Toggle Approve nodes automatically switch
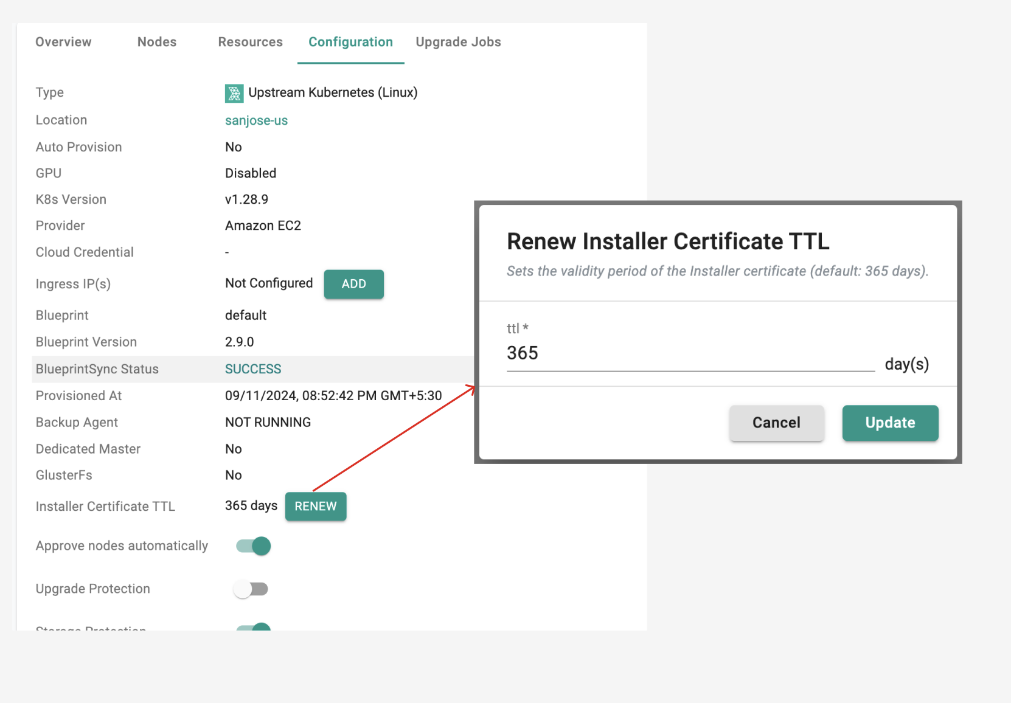The image size is (1011, 703). click(253, 546)
